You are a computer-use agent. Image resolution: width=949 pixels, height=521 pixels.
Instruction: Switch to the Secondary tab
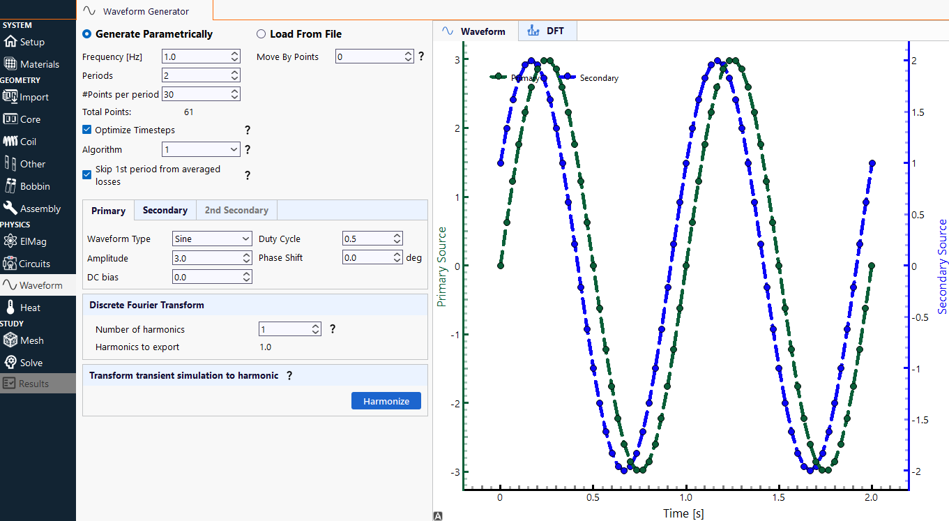(165, 210)
